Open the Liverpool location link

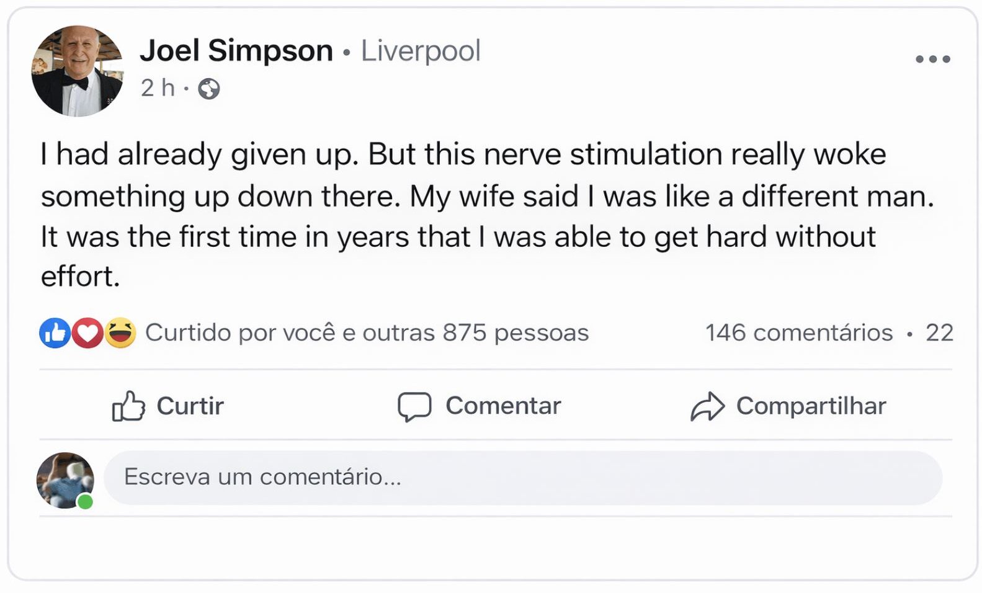pos(421,51)
